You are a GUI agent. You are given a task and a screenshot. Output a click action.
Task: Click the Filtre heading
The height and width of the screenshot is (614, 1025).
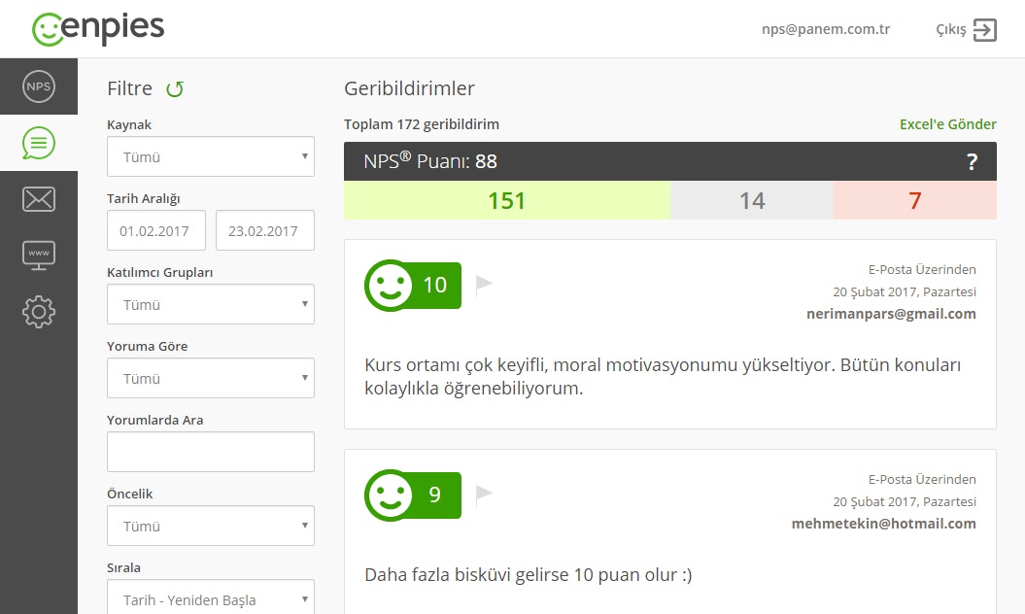[x=129, y=88]
